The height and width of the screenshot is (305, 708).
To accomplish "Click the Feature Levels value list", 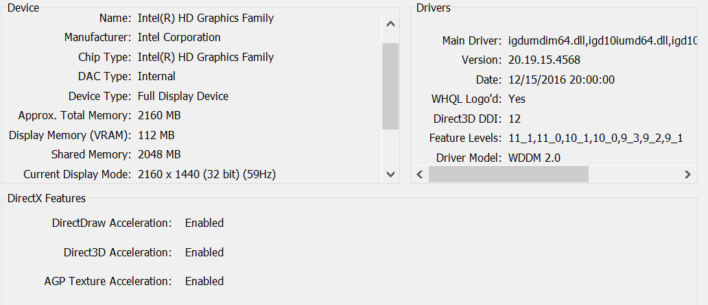I will (595, 138).
